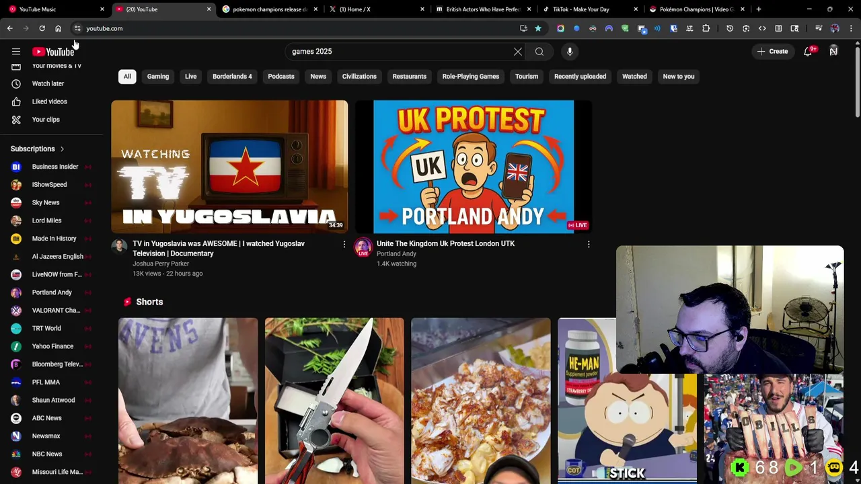
Task: Select the All filter chip
Action: (127, 77)
